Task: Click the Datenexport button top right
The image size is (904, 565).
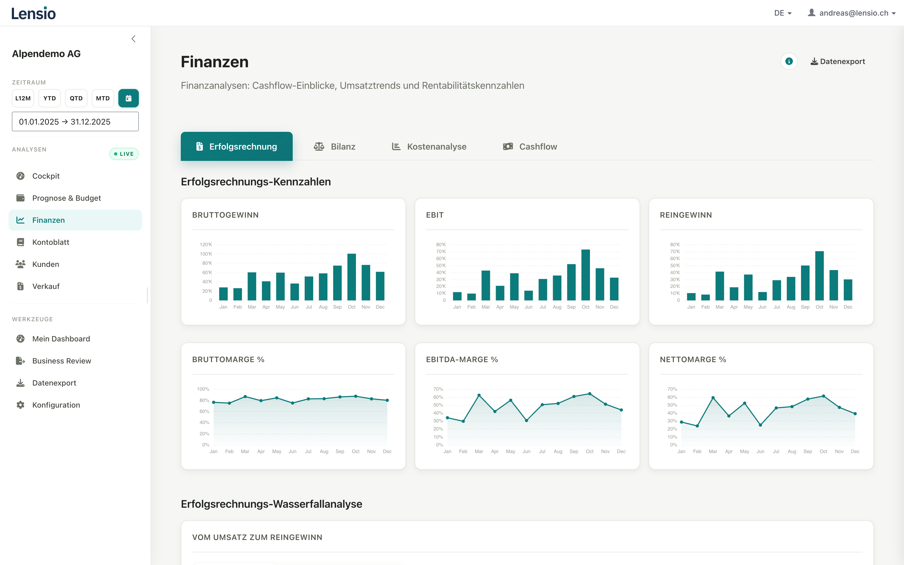Action: (838, 61)
